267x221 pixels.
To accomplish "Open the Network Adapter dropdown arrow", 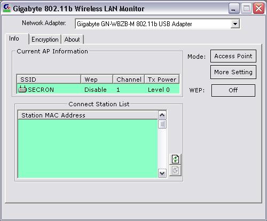I will (235, 23).
